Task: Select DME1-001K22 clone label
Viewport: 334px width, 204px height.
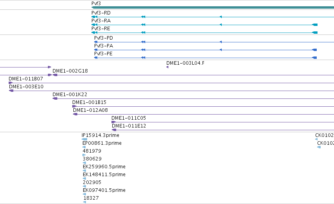Action: (x=70, y=95)
